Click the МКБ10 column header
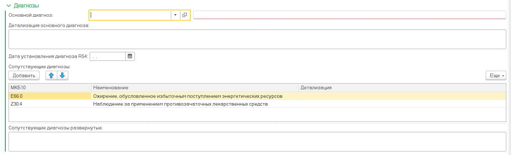The image size is (528, 155). tap(50, 87)
